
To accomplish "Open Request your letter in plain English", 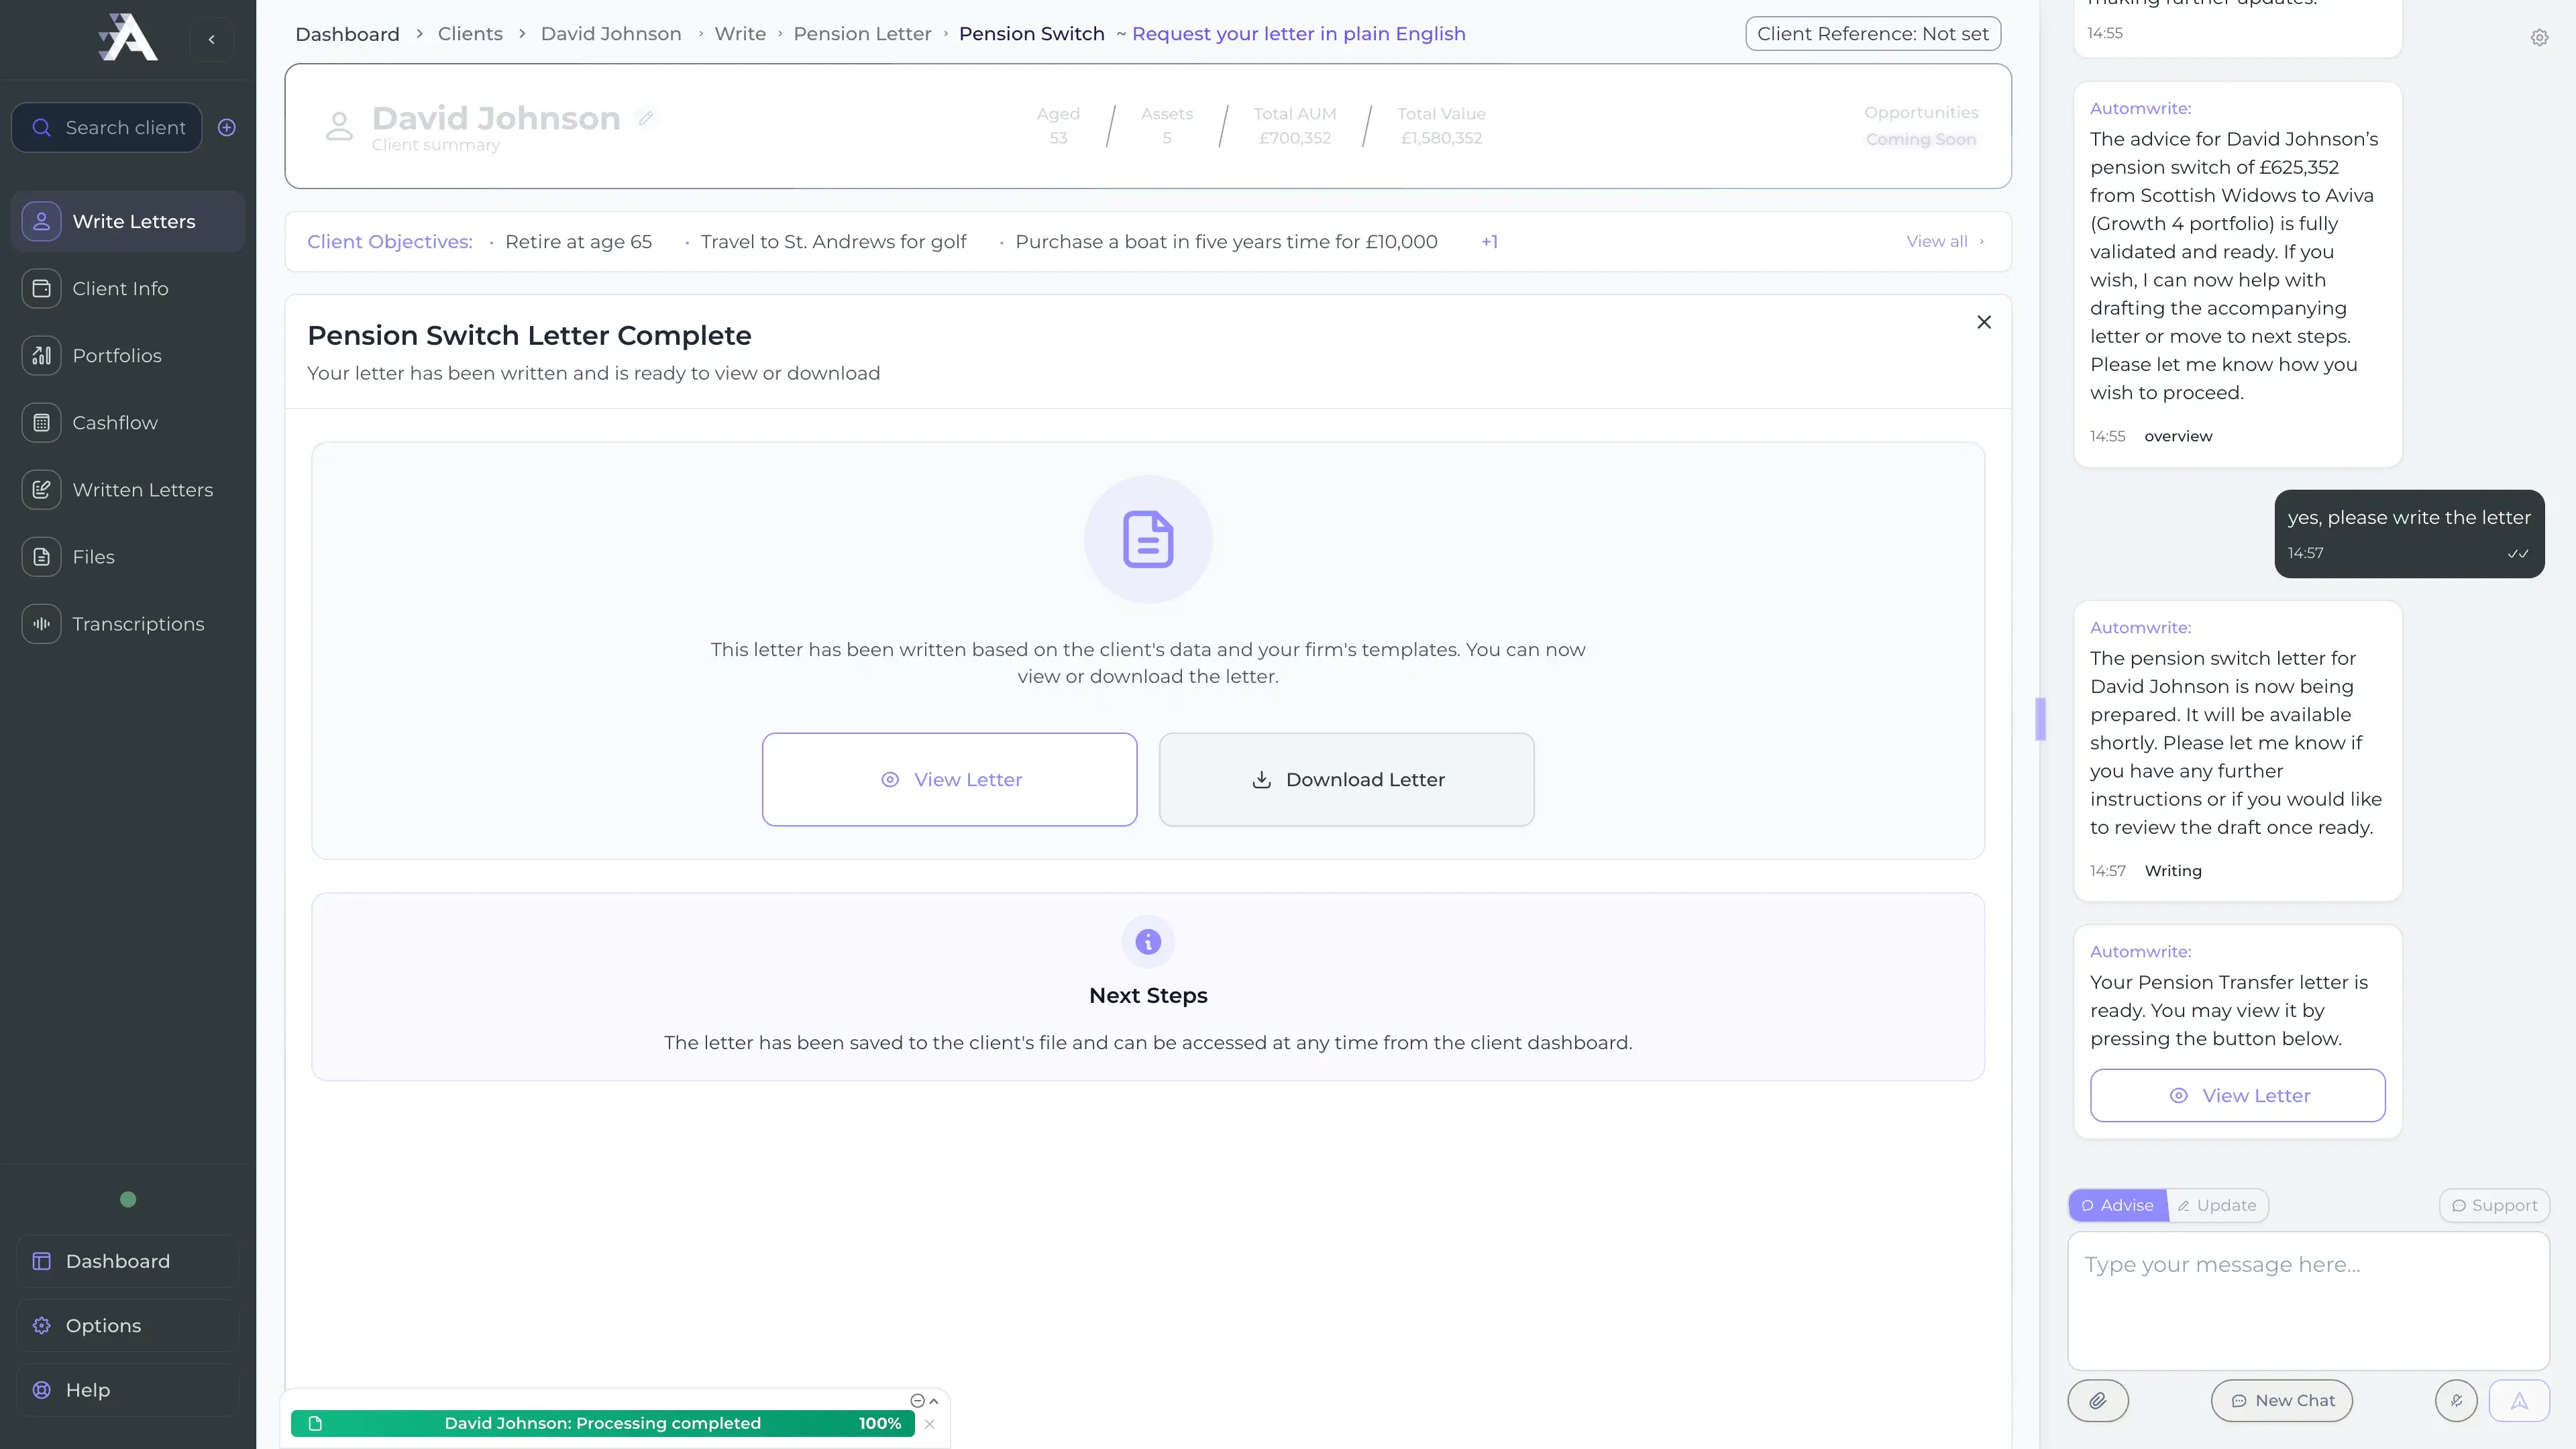I will click(1299, 33).
